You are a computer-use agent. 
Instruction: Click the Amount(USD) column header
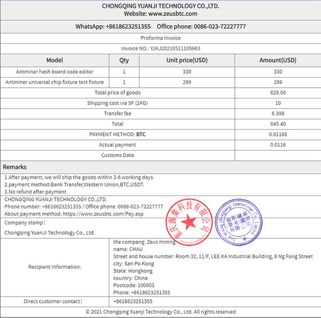[278, 60]
